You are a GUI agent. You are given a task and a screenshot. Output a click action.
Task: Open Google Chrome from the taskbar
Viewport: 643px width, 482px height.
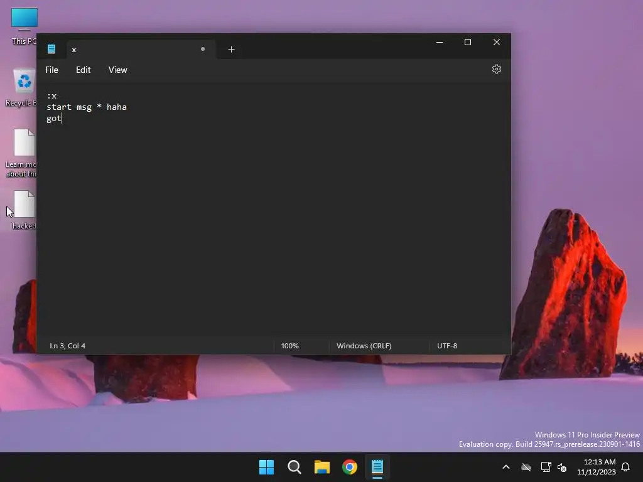tap(350, 467)
